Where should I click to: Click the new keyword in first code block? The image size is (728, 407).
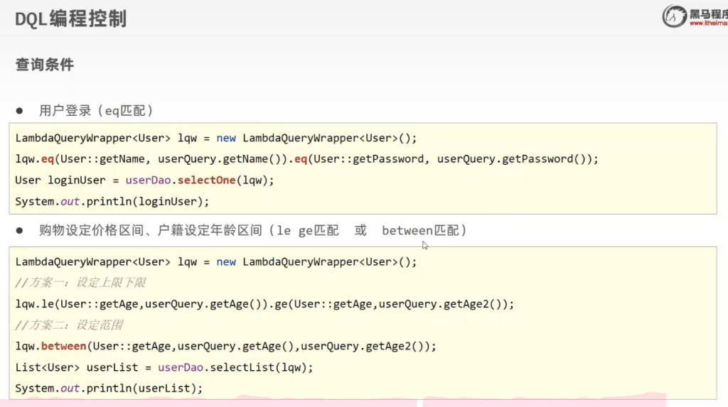(x=226, y=138)
